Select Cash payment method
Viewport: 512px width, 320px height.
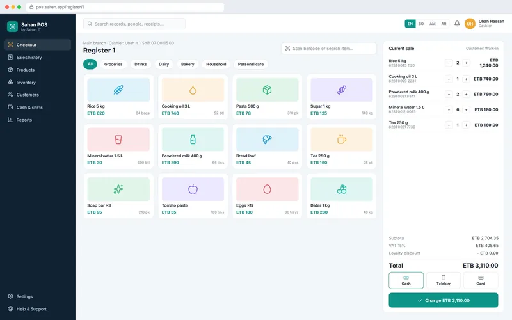click(x=406, y=280)
